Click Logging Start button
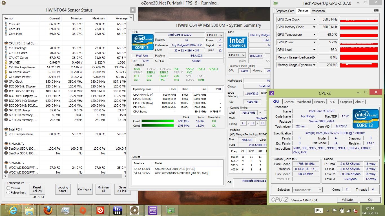The width and height of the screenshot is (385, 216). [x=63, y=189]
